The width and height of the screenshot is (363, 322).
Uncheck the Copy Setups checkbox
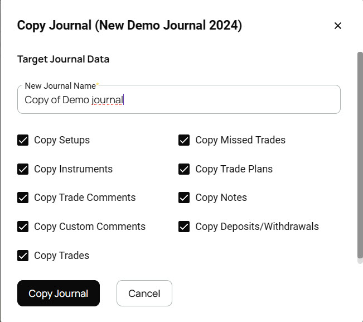pyautogui.click(x=23, y=140)
